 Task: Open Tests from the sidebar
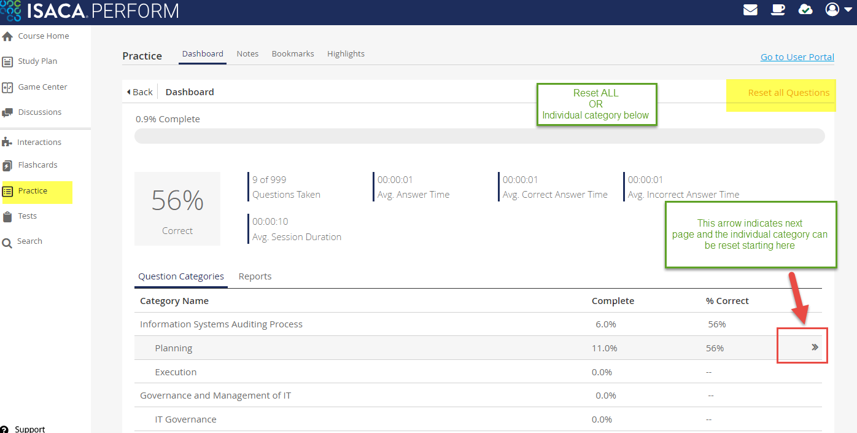tap(27, 216)
